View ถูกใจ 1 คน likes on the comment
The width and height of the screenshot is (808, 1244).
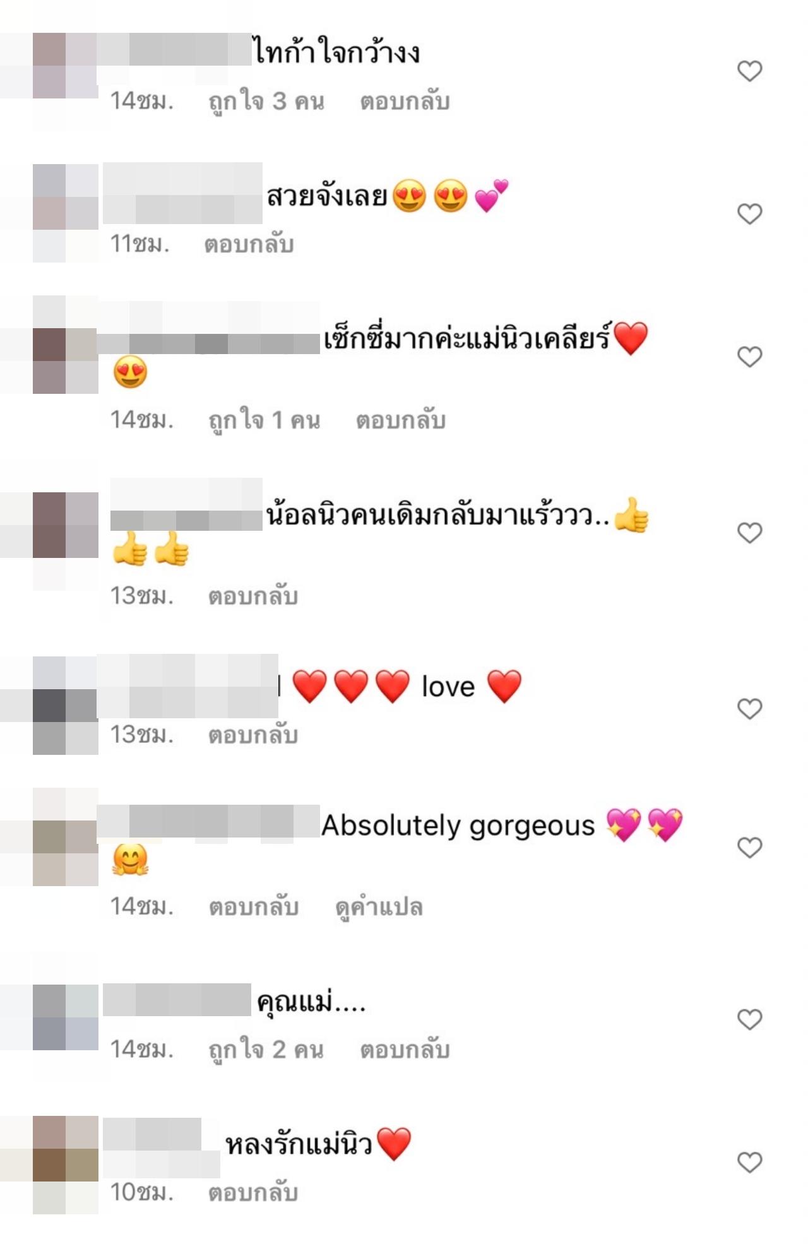click(264, 420)
